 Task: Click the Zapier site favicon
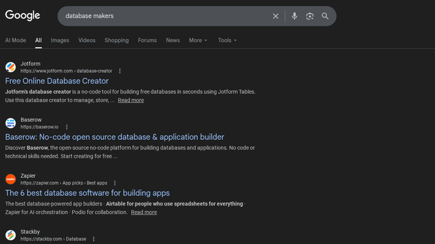(x=10, y=179)
